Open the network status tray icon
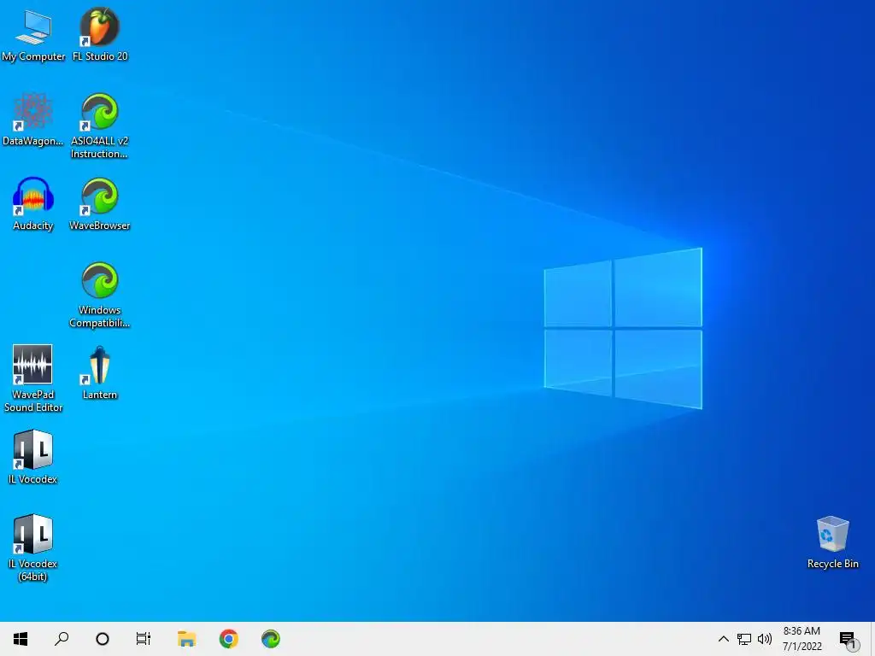This screenshot has height=656, width=875. (744, 639)
